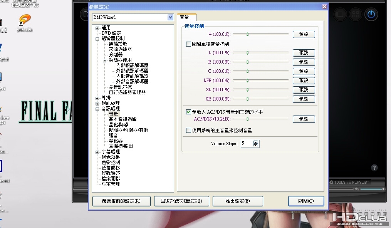This screenshot has width=391, height=228.
Task: Click 回復系統初始設定(I) button
Action: pyautogui.click(x=181, y=201)
